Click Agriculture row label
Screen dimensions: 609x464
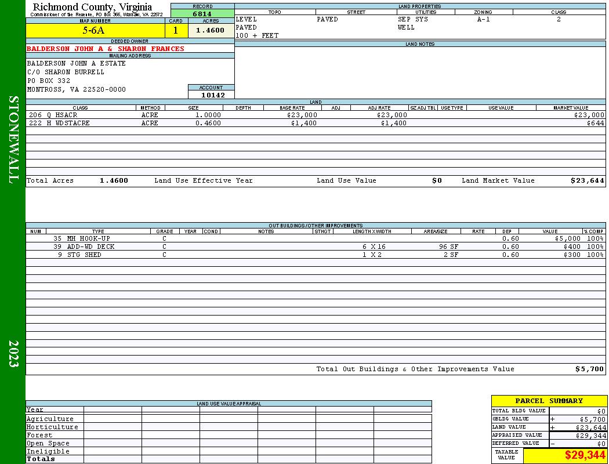[50, 419]
